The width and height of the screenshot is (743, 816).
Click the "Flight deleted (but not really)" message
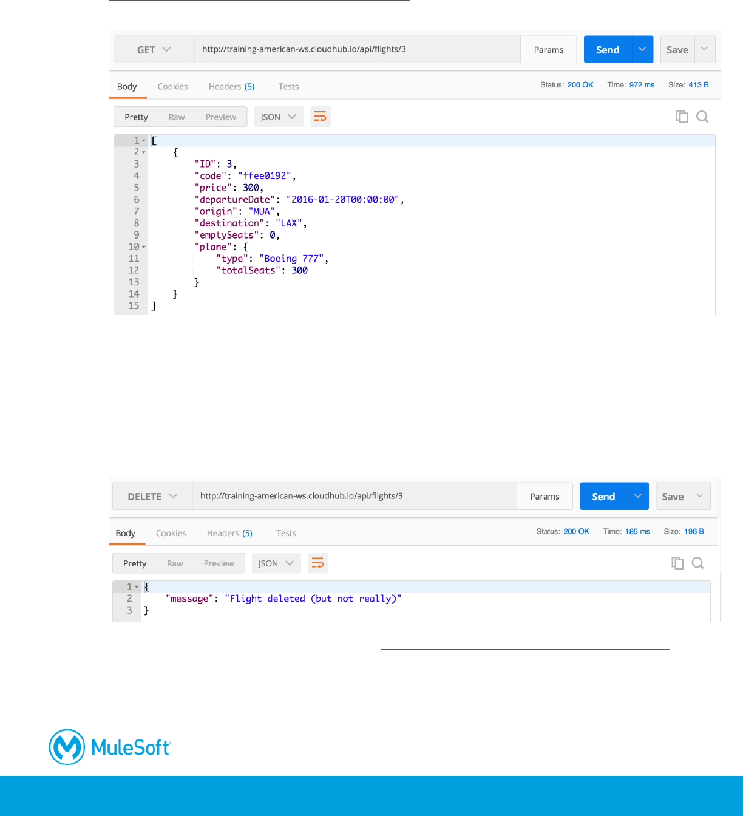pyautogui.click(x=313, y=599)
